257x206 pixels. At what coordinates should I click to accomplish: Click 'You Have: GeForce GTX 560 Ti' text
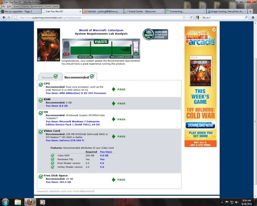pos(65,140)
